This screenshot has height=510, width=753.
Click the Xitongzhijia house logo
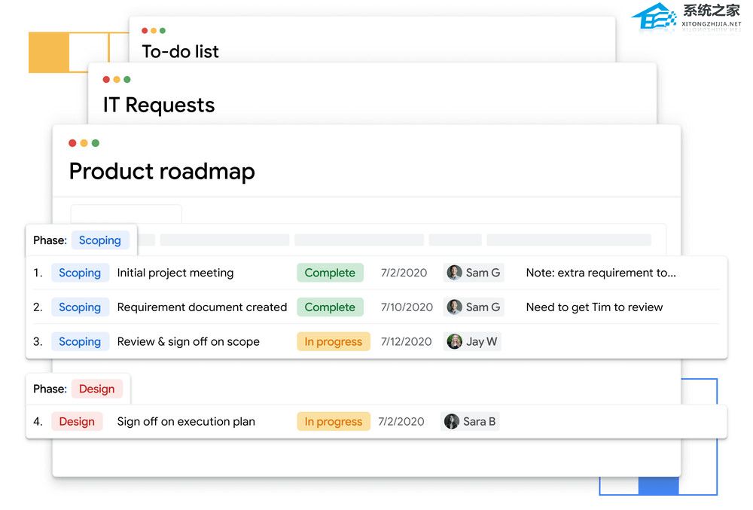654,17
